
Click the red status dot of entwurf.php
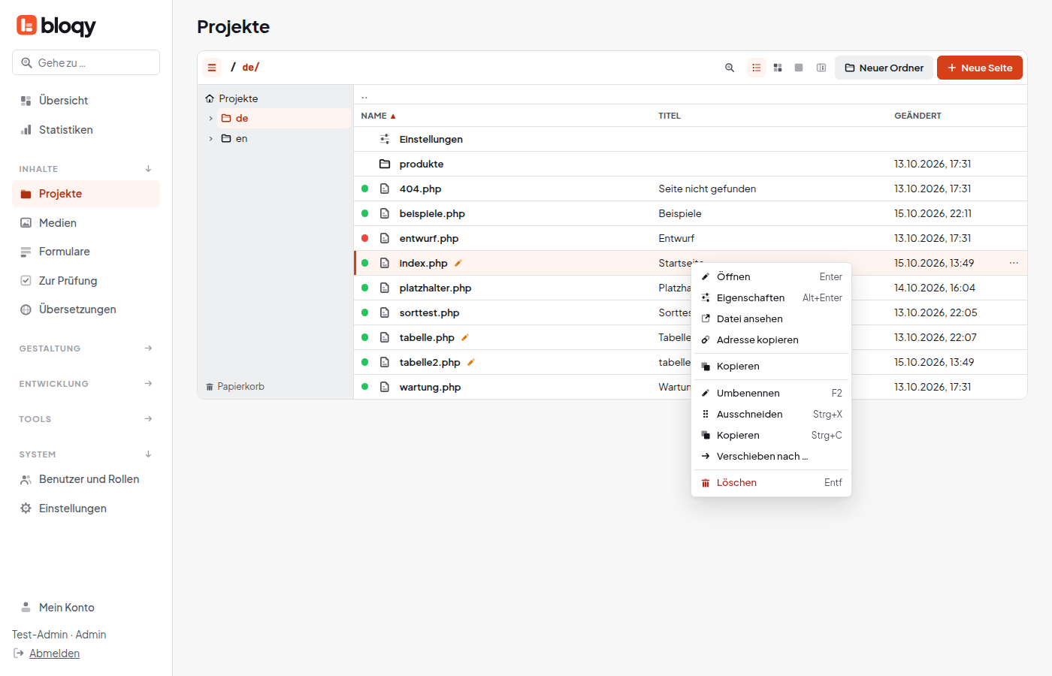365,238
